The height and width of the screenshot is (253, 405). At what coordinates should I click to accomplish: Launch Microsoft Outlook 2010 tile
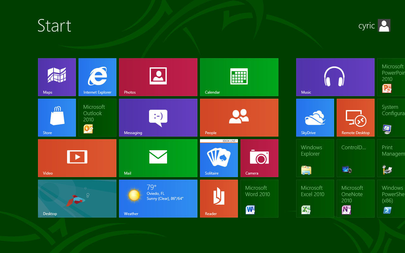[97, 118]
